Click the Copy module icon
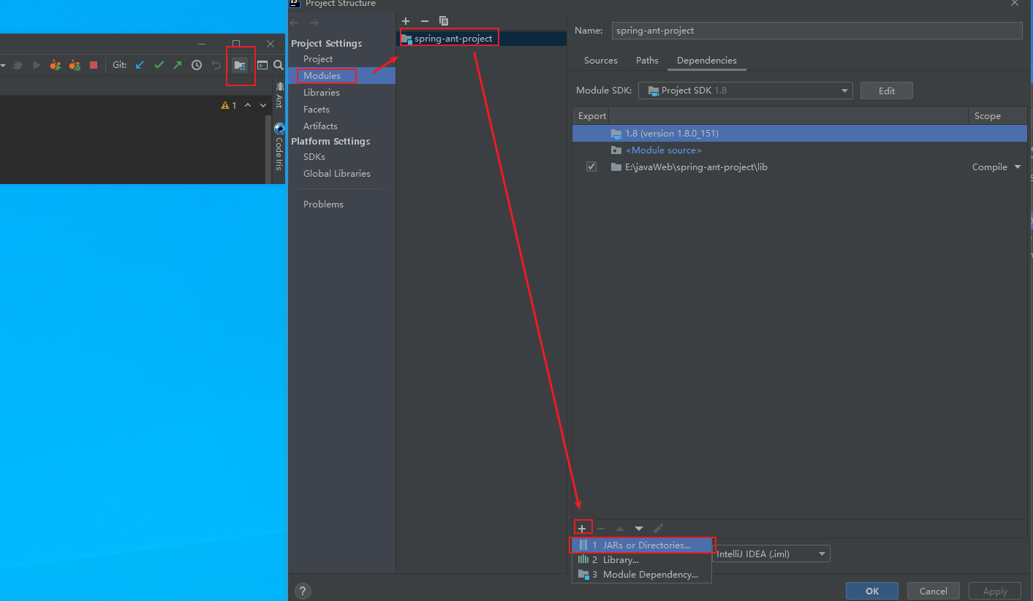This screenshot has height=601, width=1033. pyautogui.click(x=444, y=21)
